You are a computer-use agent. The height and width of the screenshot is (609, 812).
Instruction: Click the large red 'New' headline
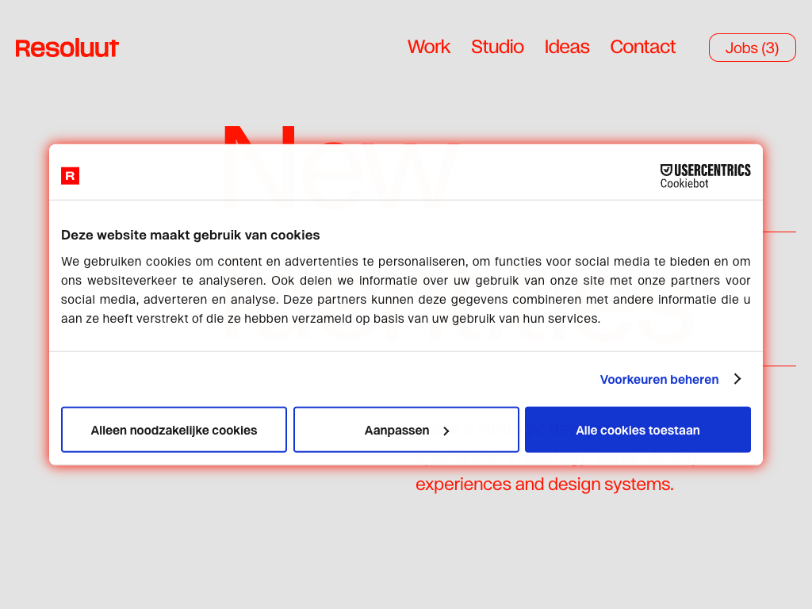tap(341, 133)
